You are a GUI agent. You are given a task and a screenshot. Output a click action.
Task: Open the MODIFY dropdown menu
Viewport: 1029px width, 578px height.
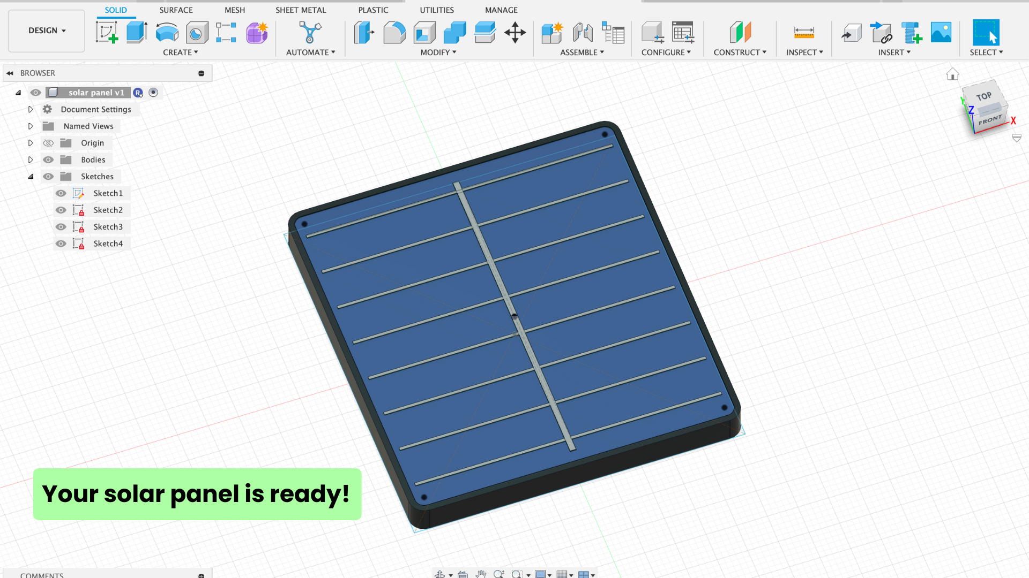click(x=438, y=52)
